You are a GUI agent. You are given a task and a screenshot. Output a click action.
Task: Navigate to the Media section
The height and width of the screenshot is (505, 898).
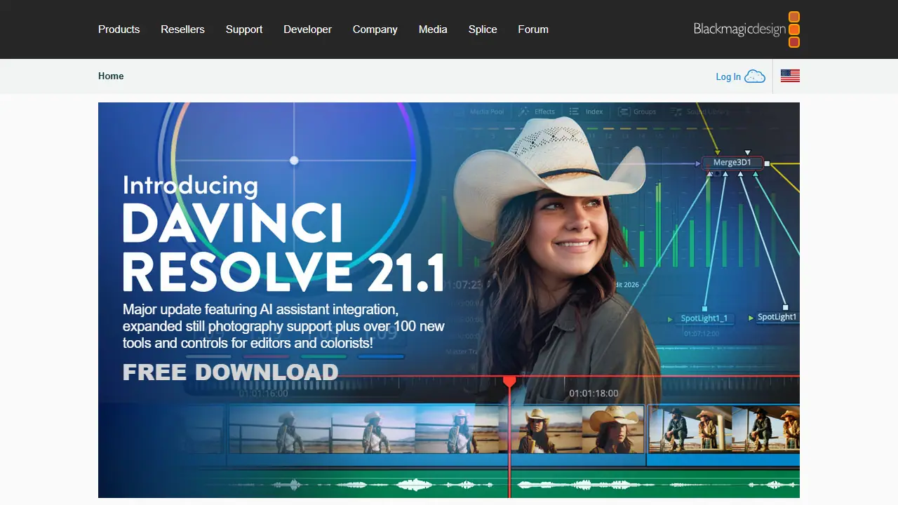(x=433, y=29)
